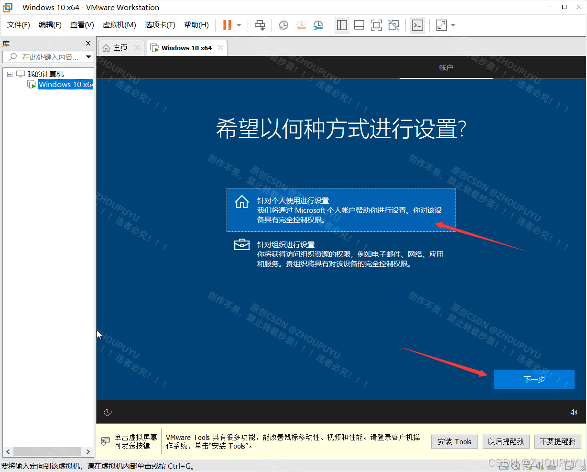This screenshot has height=472, width=587.
Task: Open the ease of access icon
Action: tap(108, 412)
